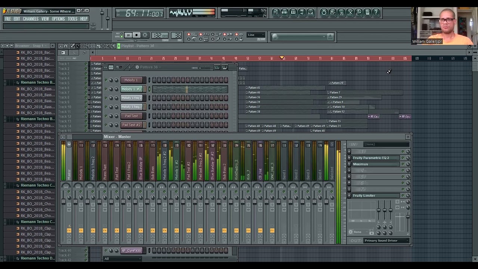Open the Pattern 36 selector in step sequencer

click(149, 67)
